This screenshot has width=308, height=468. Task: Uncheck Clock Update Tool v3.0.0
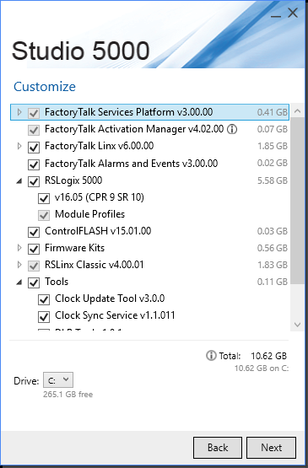click(x=44, y=299)
